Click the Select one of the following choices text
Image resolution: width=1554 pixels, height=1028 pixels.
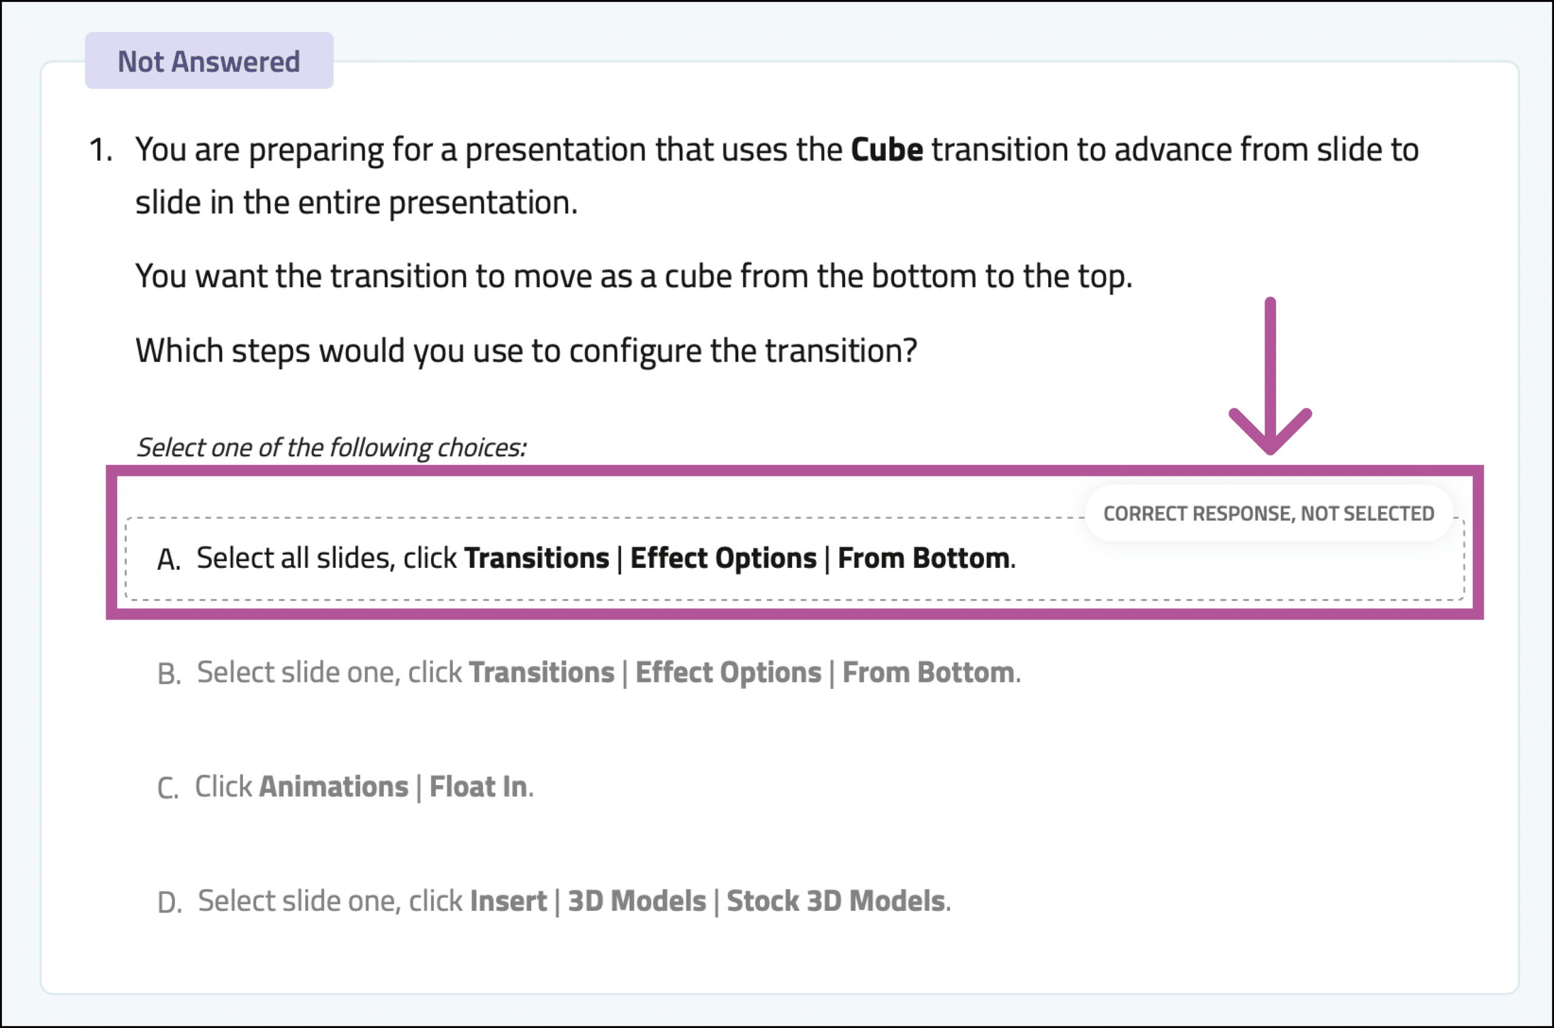pyautogui.click(x=331, y=448)
